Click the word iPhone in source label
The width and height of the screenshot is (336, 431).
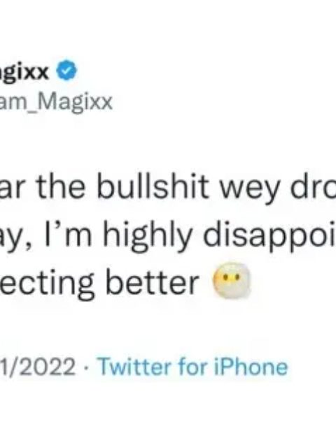coord(251,367)
